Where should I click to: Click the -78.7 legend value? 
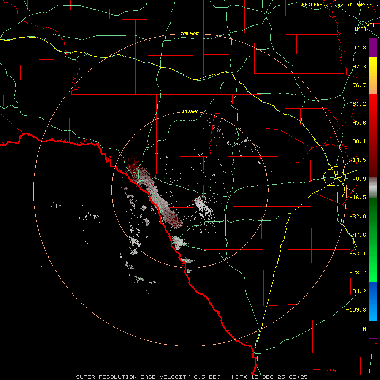[358, 273]
